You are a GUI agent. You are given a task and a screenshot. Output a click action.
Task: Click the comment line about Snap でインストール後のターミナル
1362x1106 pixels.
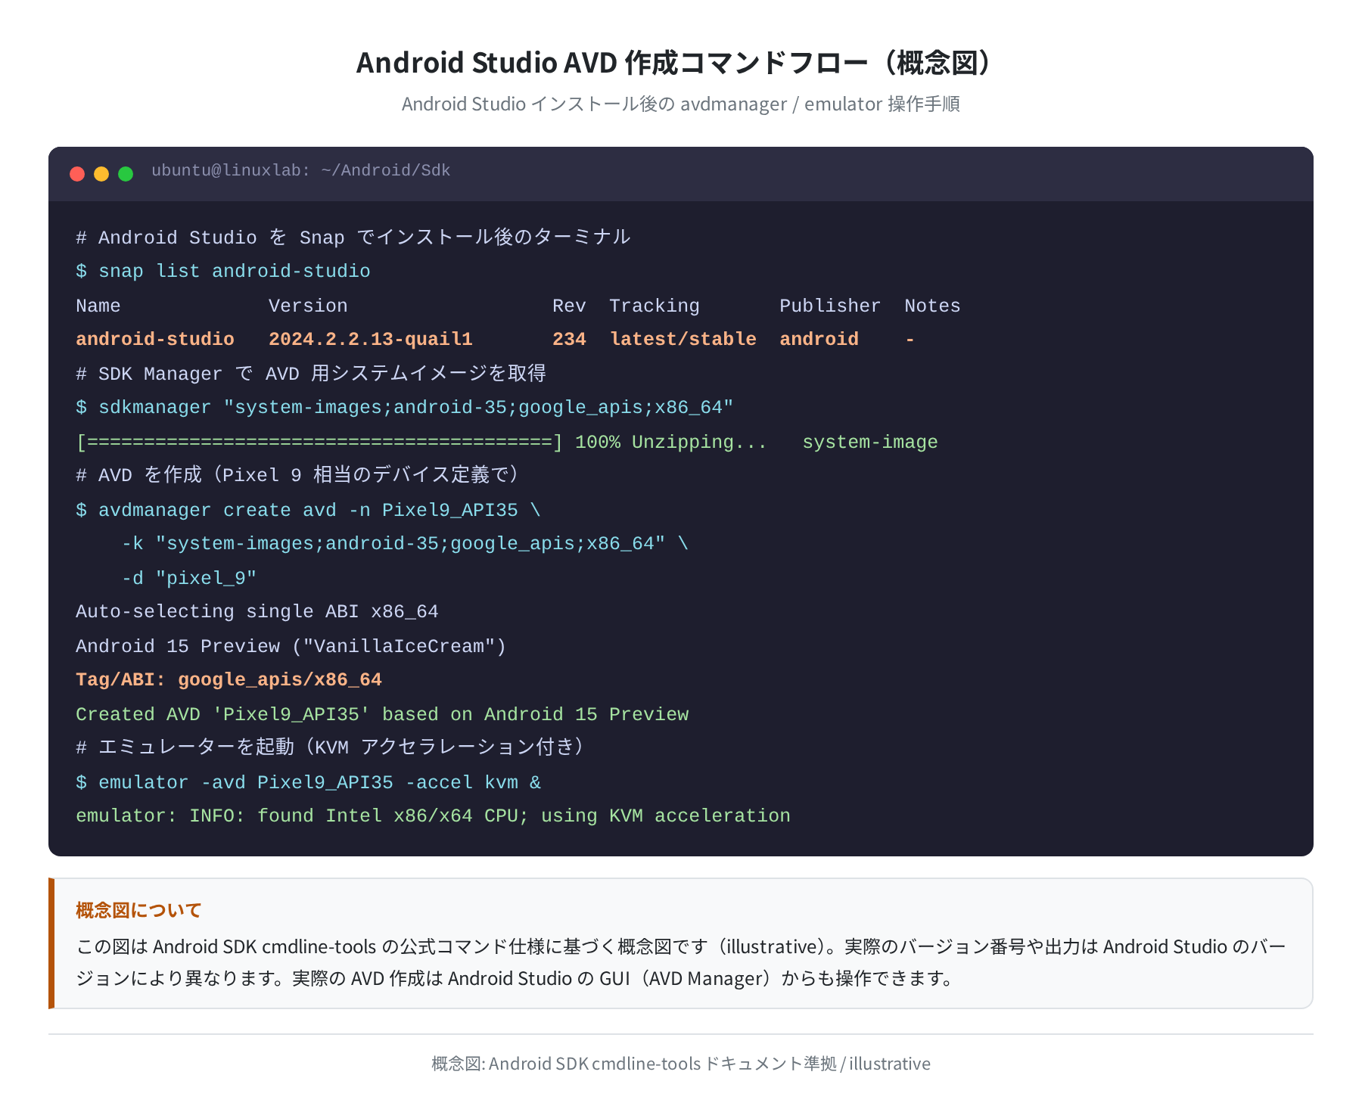click(353, 238)
